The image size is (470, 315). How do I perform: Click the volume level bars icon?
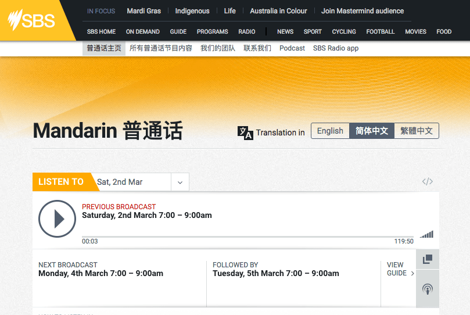[x=427, y=234]
